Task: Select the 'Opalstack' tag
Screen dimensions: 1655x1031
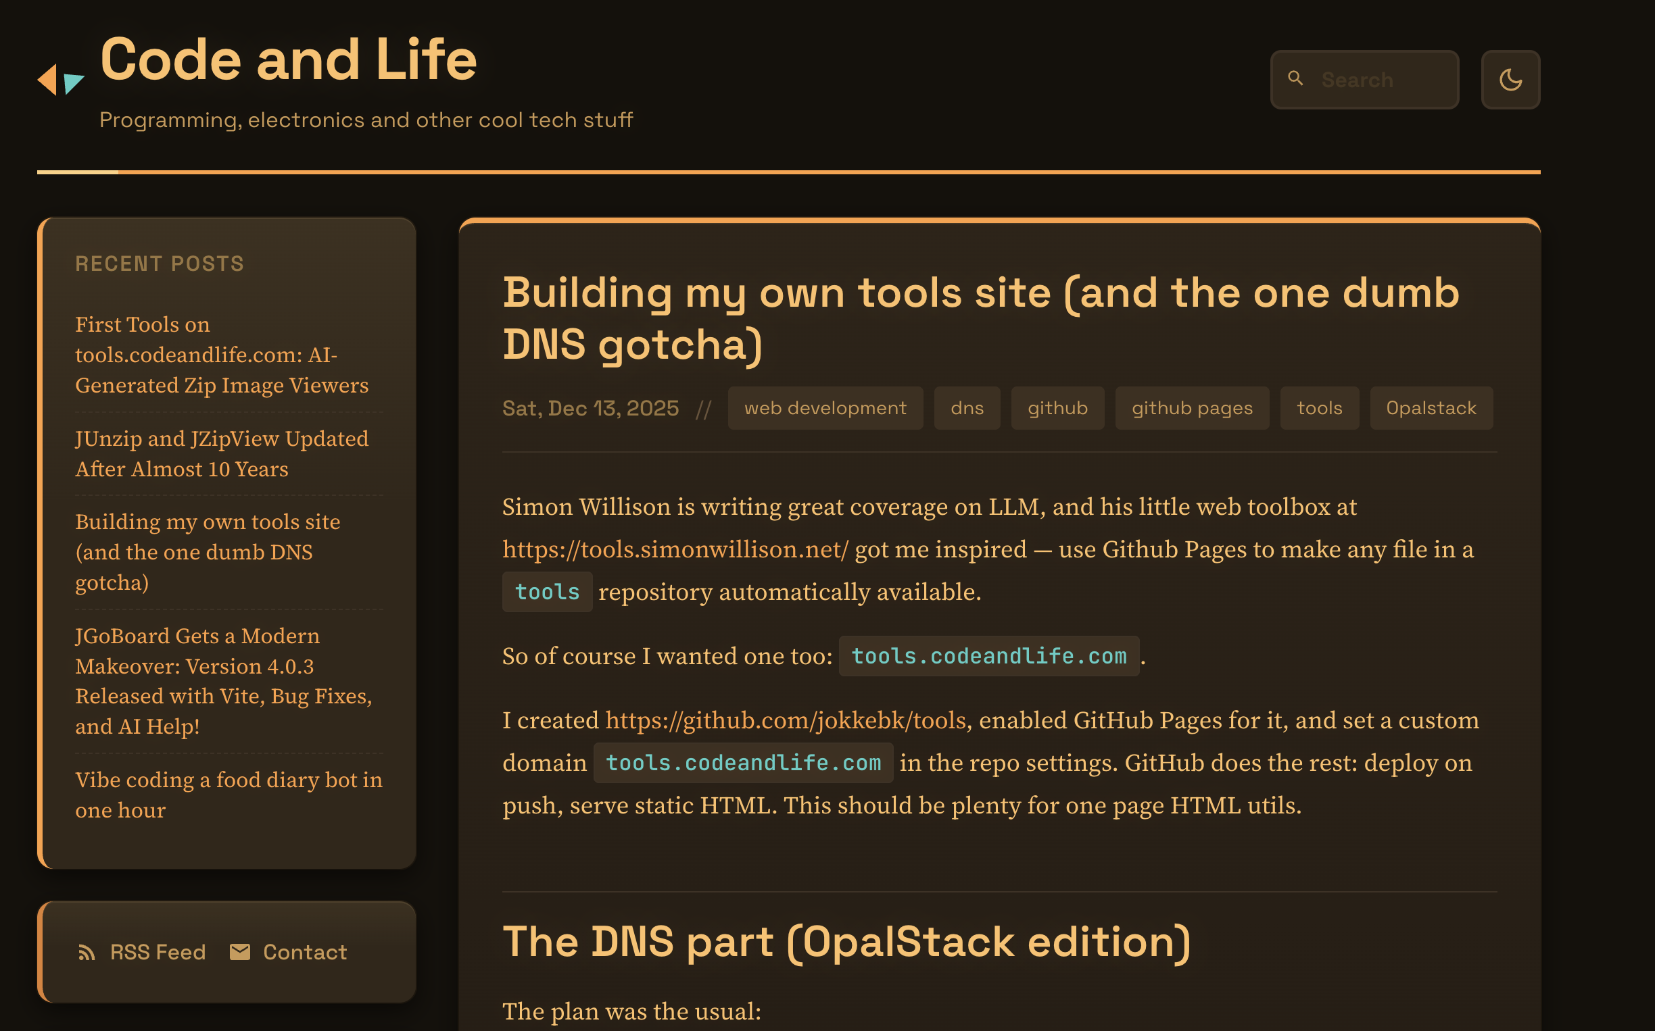Action: 1431,408
